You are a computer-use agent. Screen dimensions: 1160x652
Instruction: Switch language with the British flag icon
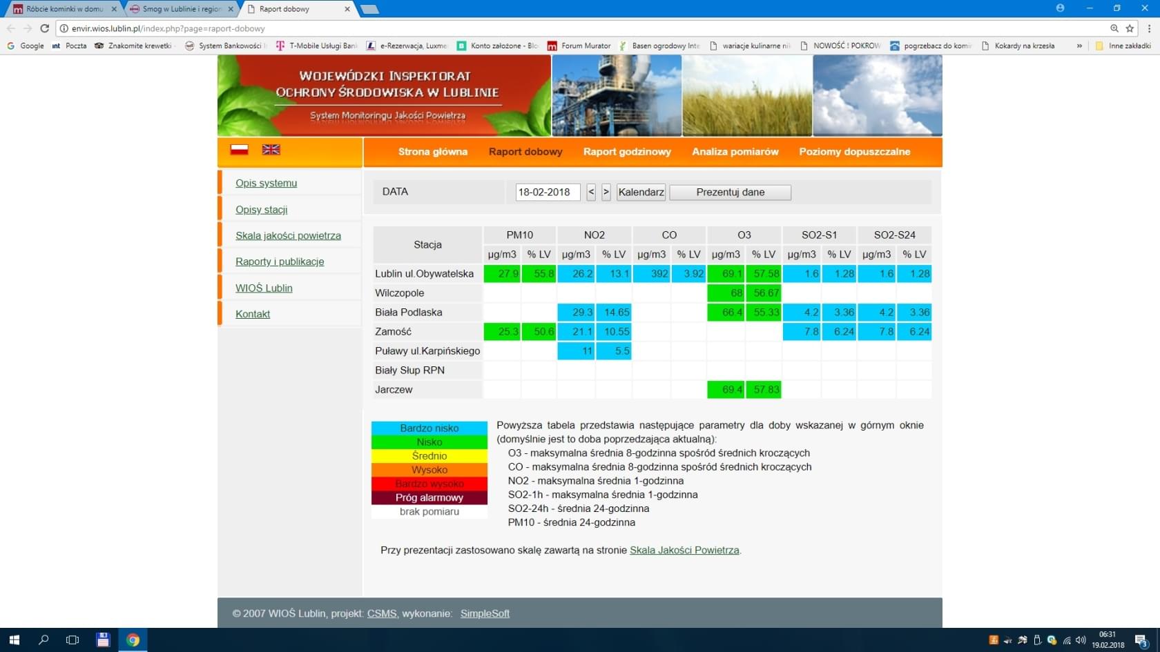click(271, 150)
